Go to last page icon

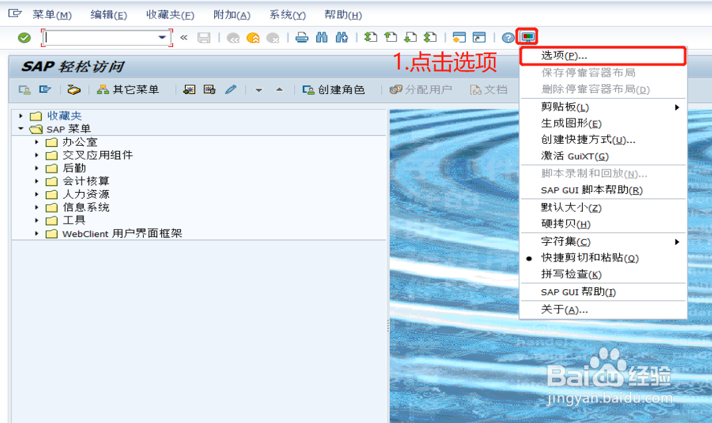[x=430, y=37]
